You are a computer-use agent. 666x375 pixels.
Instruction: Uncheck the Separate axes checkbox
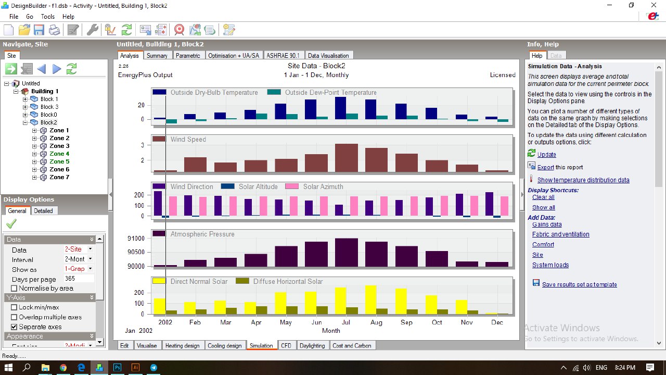[15, 327]
